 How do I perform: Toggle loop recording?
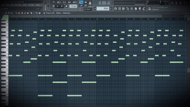pos(75,2)
